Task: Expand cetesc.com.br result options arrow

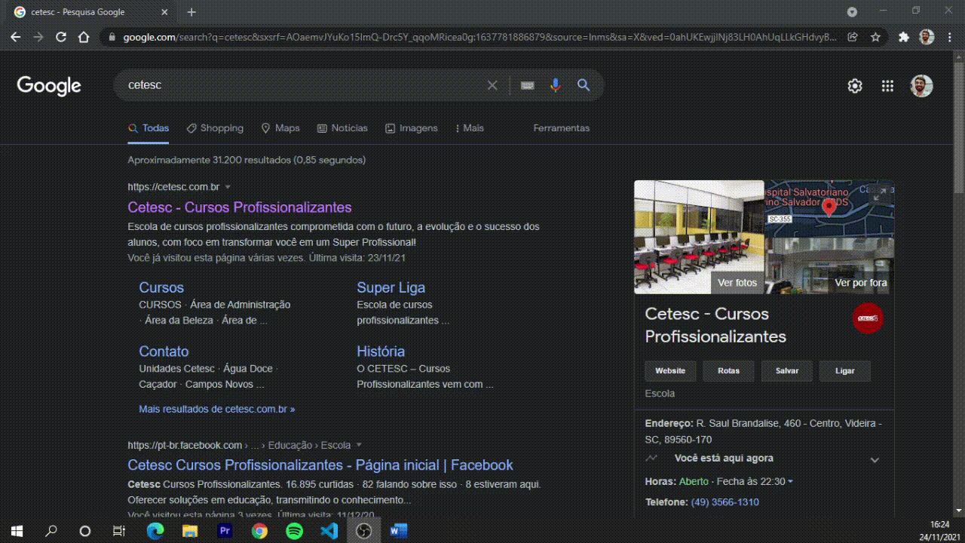Action: (x=228, y=187)
